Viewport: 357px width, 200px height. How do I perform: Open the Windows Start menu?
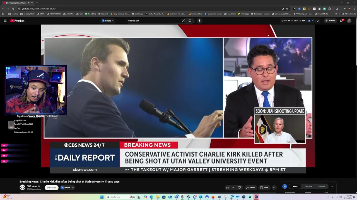click(x=102, y=197)
